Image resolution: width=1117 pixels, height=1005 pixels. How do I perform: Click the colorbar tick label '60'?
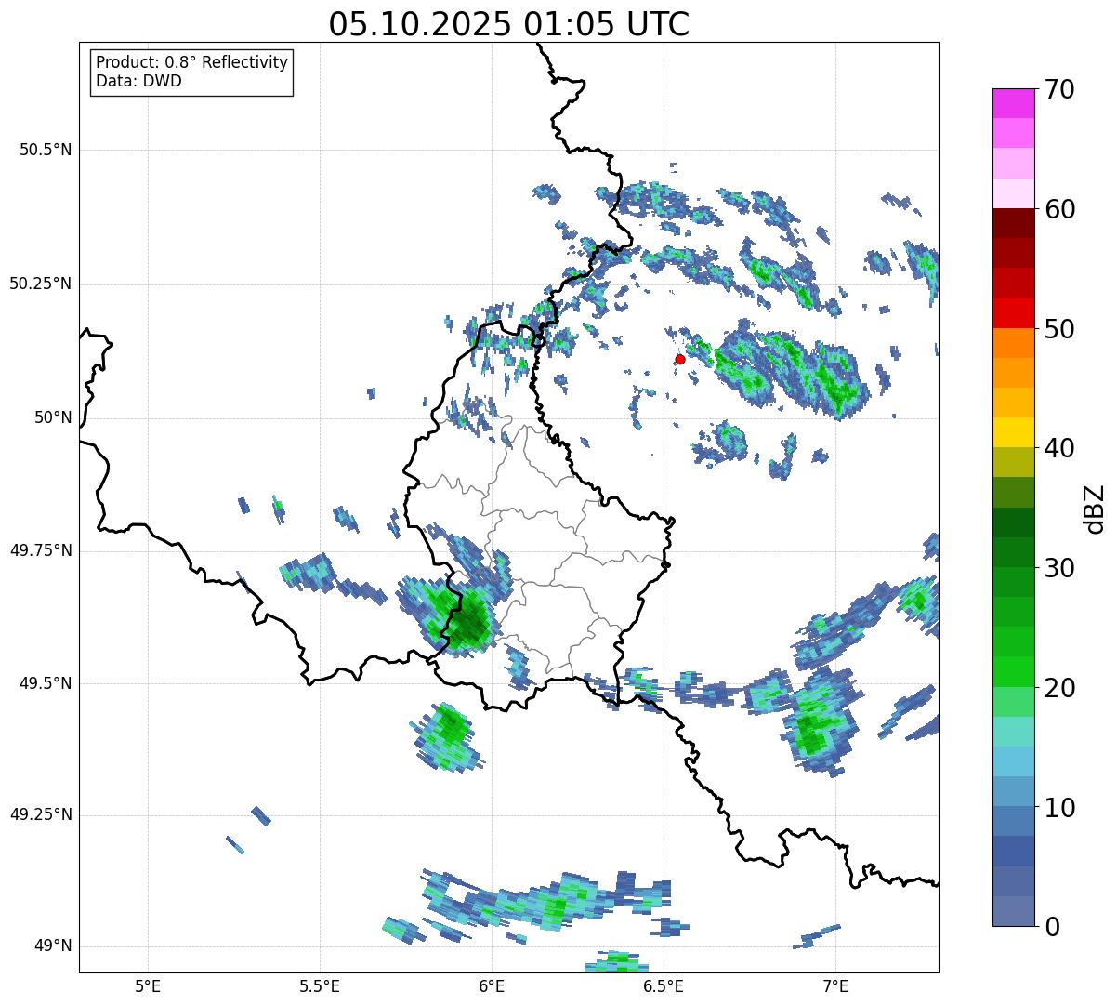coord(1060,209)
